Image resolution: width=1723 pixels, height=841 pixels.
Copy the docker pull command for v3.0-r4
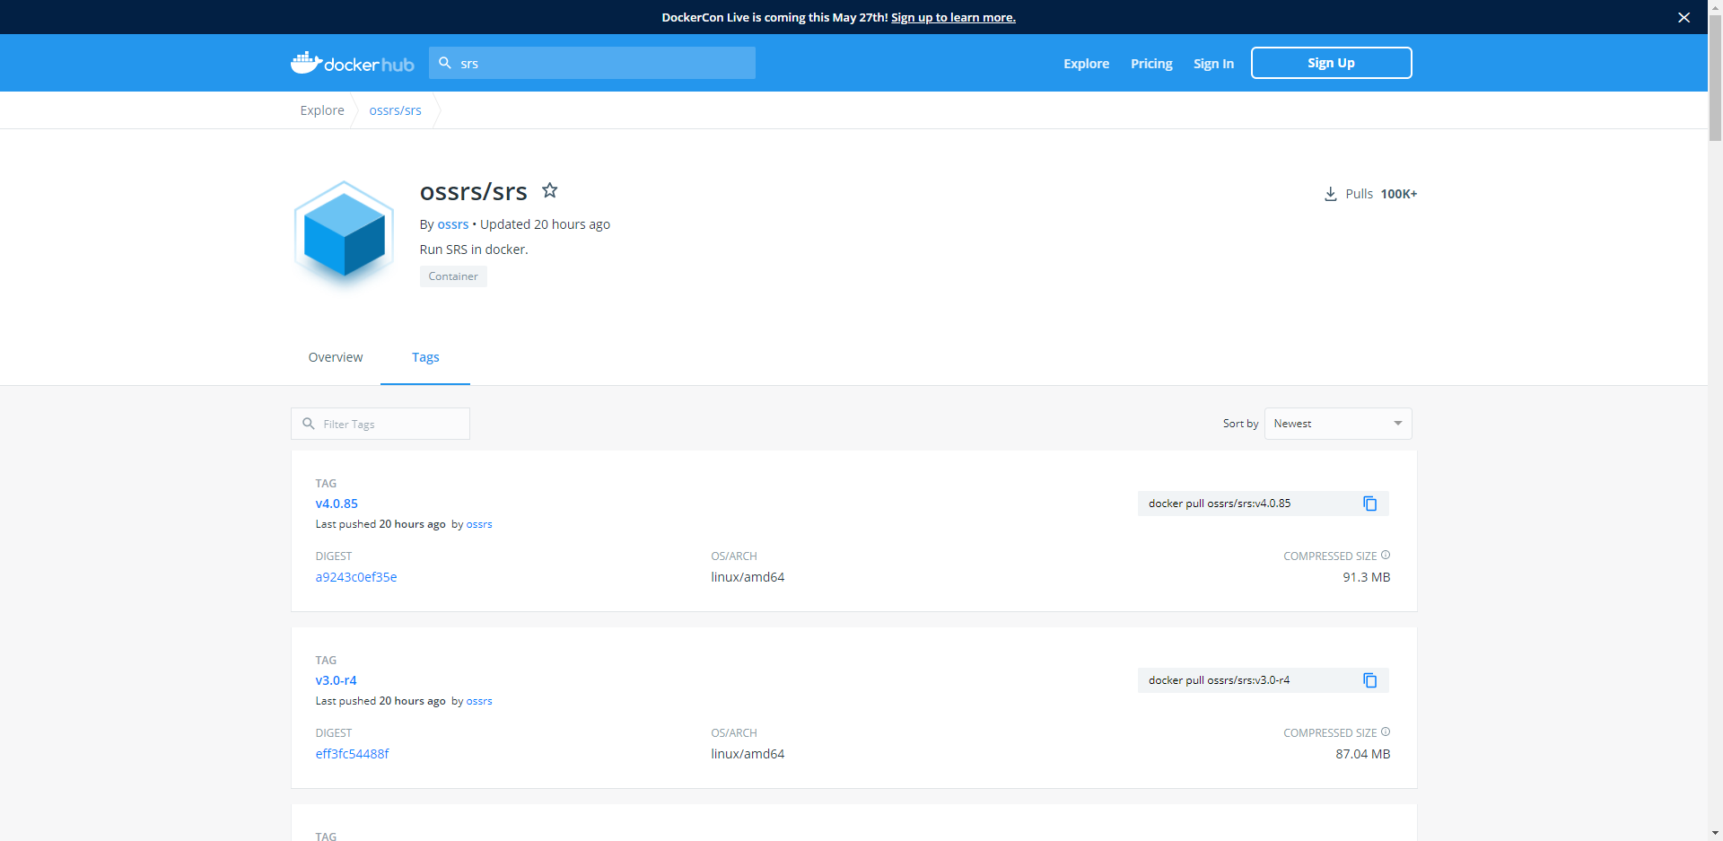click(x=1369, y=680)
